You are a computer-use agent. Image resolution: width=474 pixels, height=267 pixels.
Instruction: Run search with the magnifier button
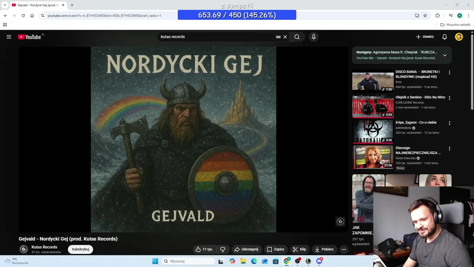(297, 37)
